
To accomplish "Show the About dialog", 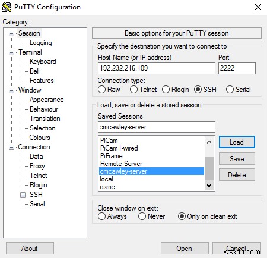I will 30,249.
